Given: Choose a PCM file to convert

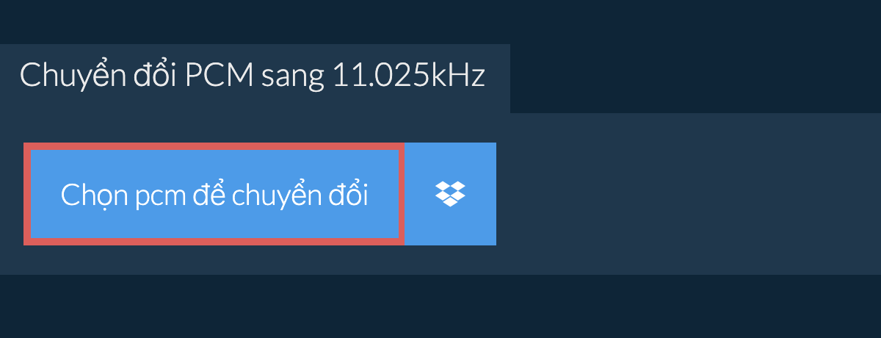Looking at the screenshot, I should pyautogui.click(x=214, y=194).
